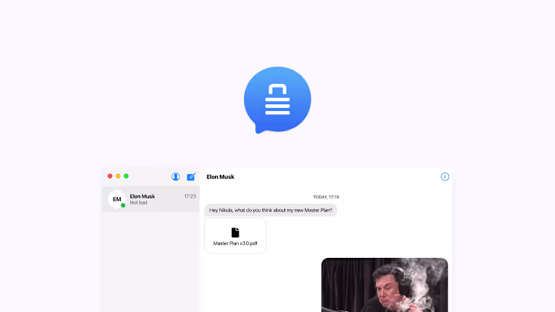Minimize the window with yellow button
Screen dimensions: 555x312
pos(118,176)
